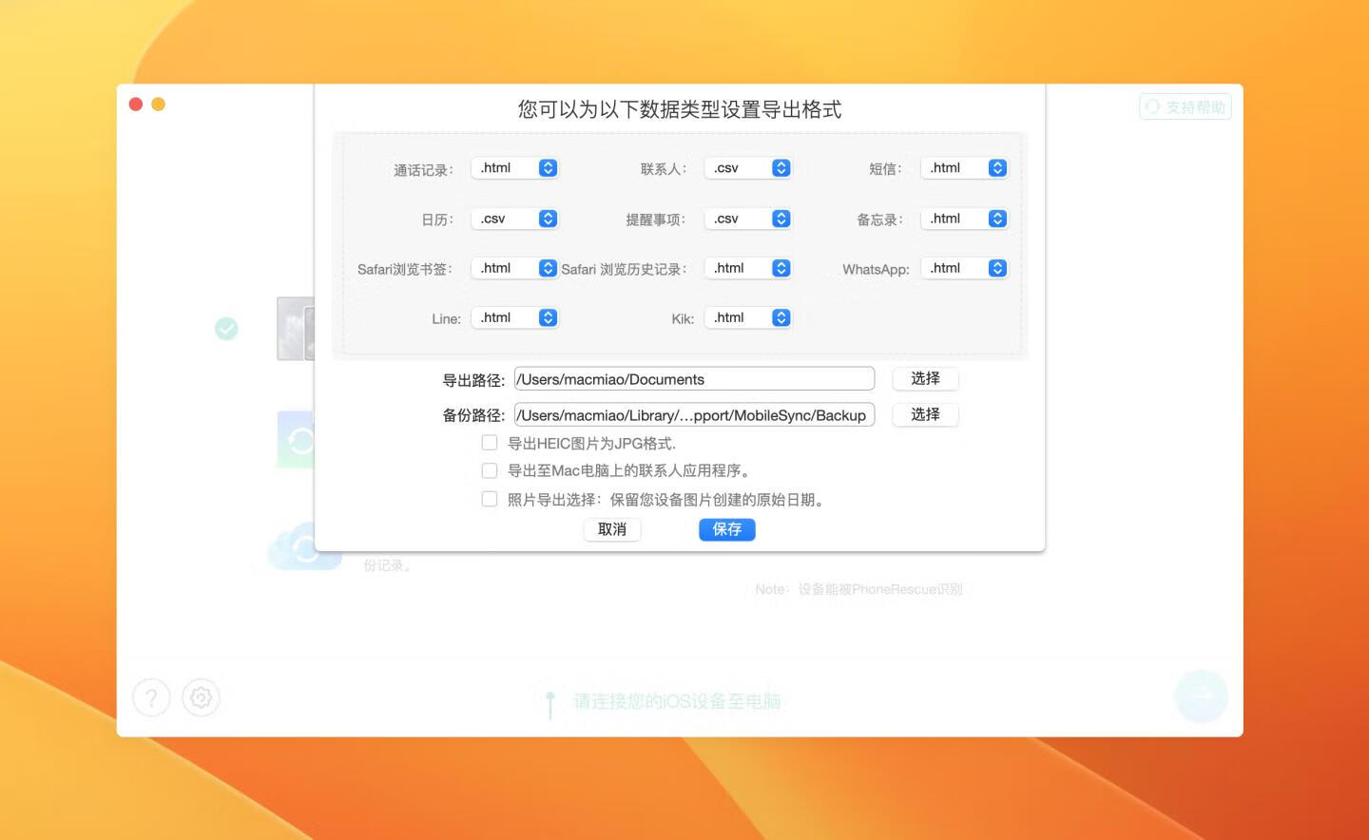Open the Safari 浏览历史记录 format dropdown
This screenshot has width=1369, height=840.
(748, 268)
